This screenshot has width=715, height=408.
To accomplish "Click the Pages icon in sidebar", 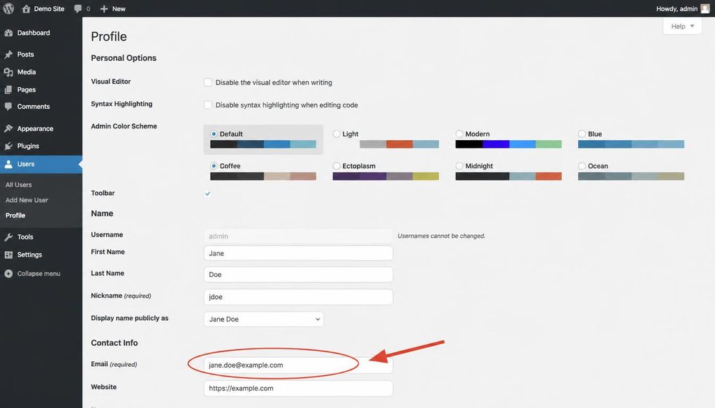I will tap(8, 90).
